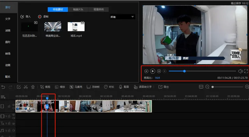Redo the last undone edit
Screen dimensions: 249x137
tap(10, 87)
